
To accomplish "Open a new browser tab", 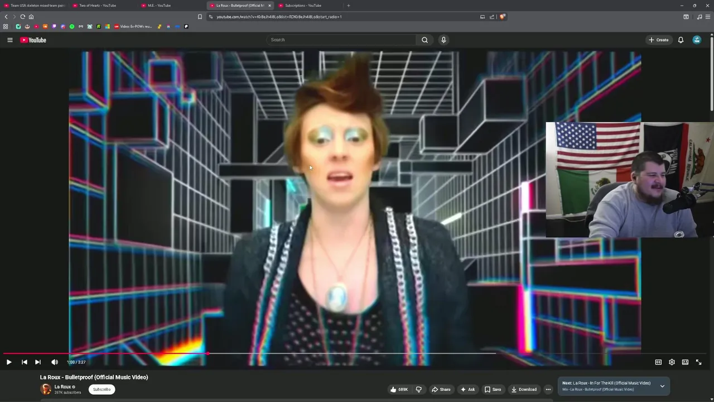I will click(349, 6).
